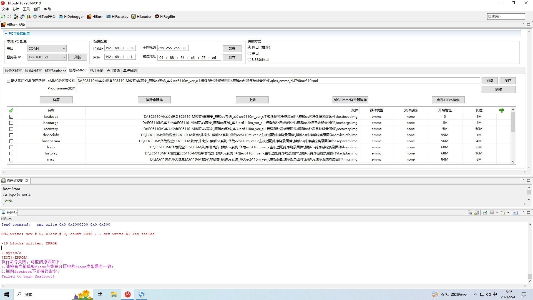This screenshot has height=300, width=533.
Task: Click the console export icon
Action: tap(516, 212)
